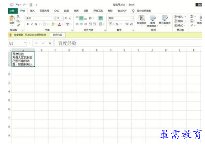Click the AutoSum sigma icon
205x146 pixels.
click(x=192, y=17)
